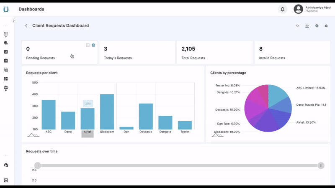Click the Abdulganiyy Ajayi account name
This screenshot has width=335, height=188.
click(318, 8)
